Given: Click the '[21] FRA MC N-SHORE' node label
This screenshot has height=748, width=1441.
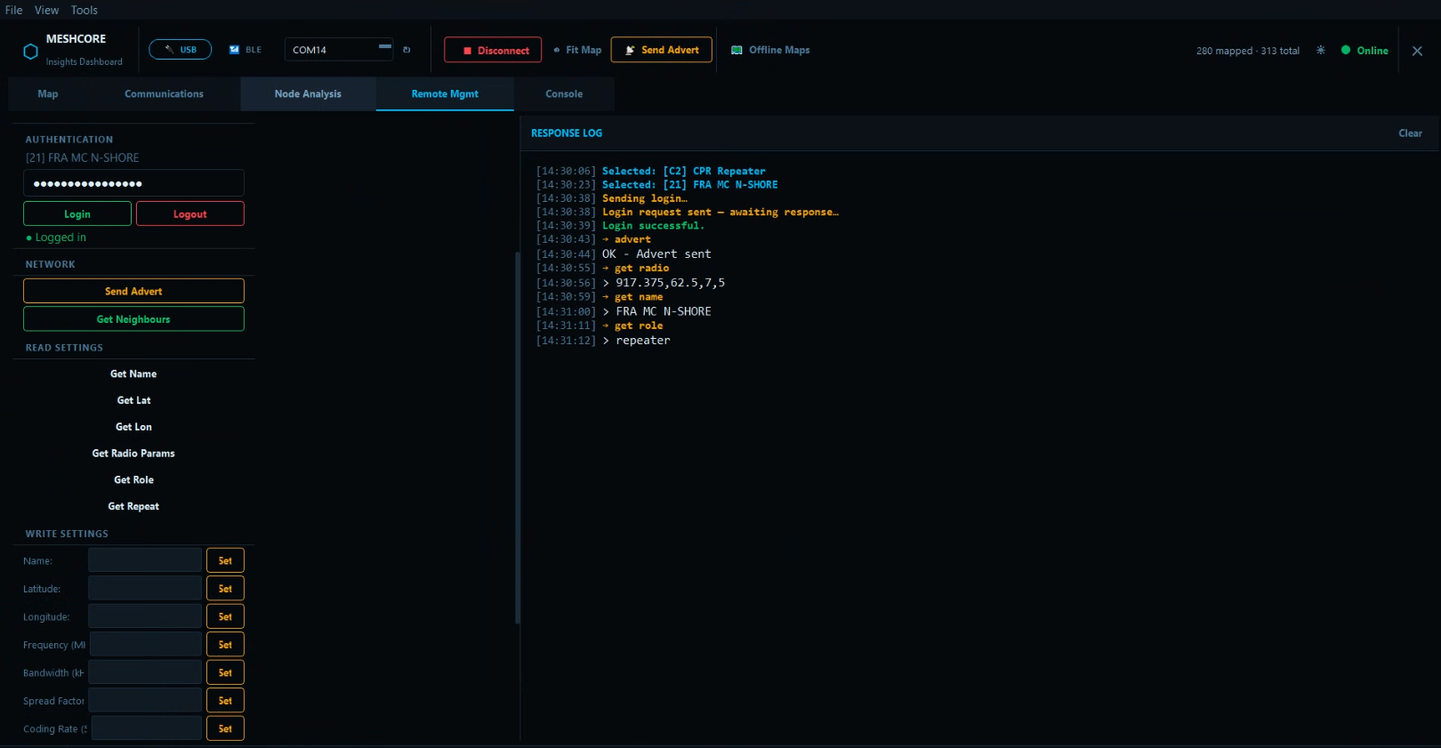Looking at the screenshot, I should pos(82,157).
